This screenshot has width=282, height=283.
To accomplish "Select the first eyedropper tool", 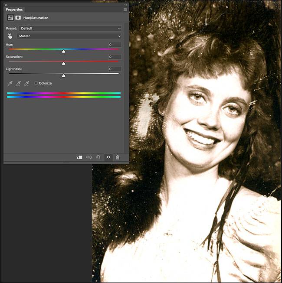I will [10, 83].
